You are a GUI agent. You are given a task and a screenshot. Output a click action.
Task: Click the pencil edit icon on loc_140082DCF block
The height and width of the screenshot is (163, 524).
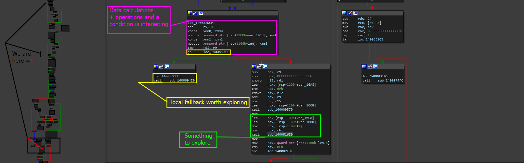point(195,13)
